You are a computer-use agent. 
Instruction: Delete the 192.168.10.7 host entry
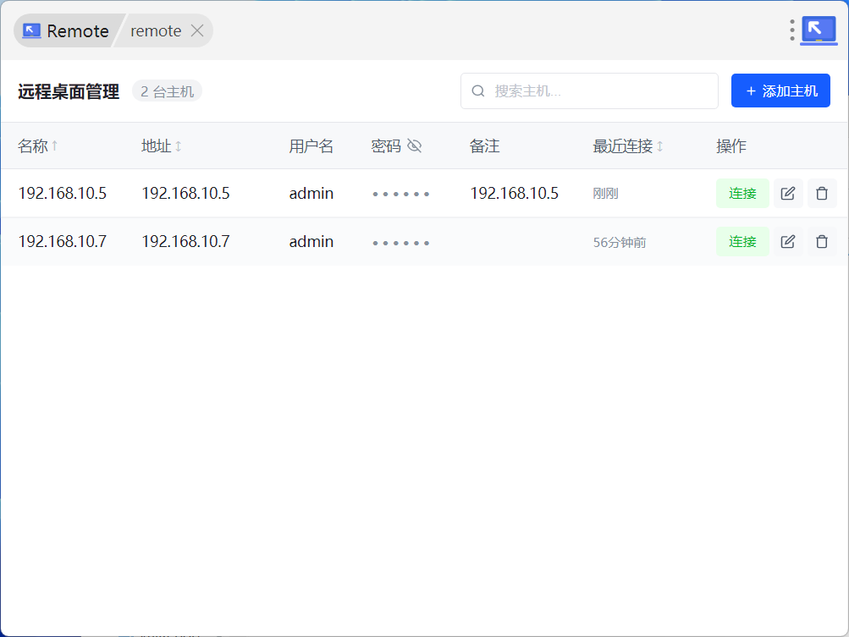click(821, 242)
